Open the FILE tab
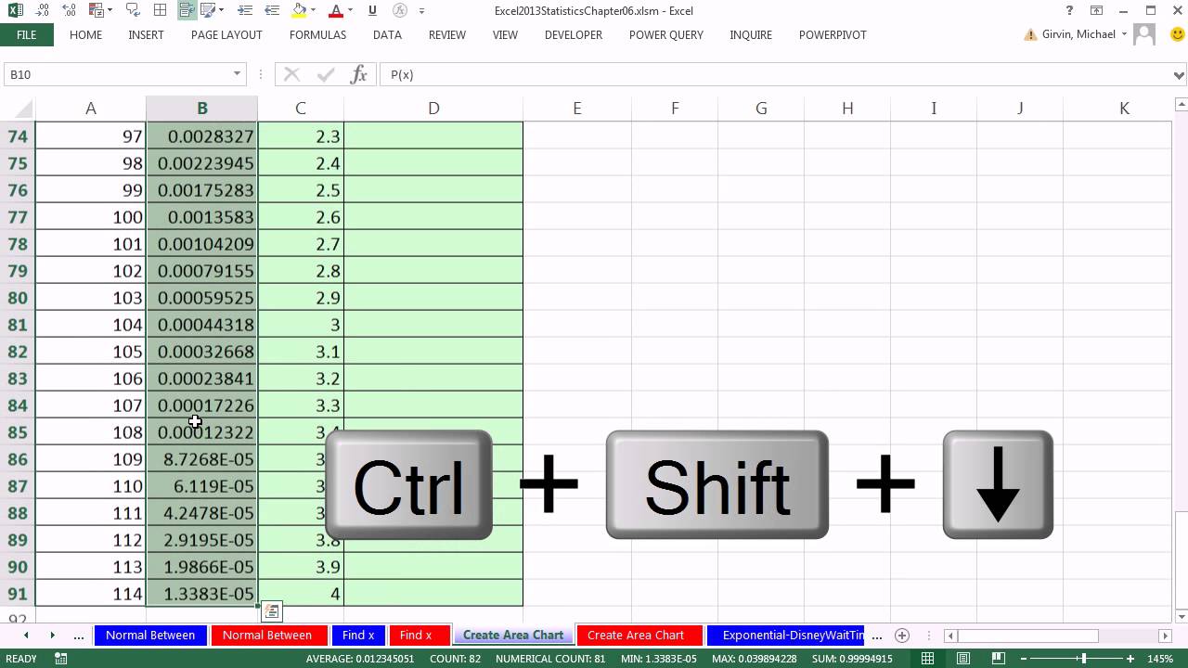This screenshot has width=1188, height=668. (26, 34)
